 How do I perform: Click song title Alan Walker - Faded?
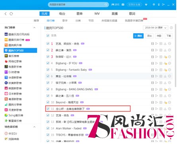69,128
